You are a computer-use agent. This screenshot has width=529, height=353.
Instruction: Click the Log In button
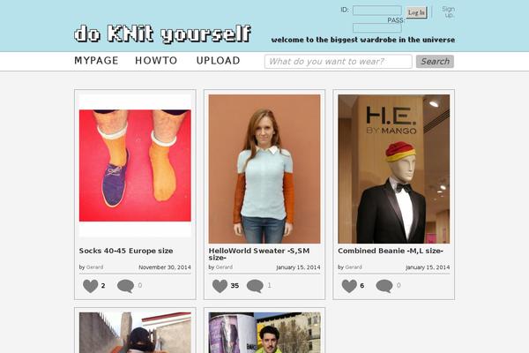[x=416, y=12]
